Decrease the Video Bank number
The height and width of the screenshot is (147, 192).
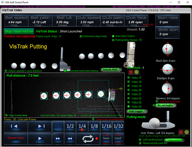[131, 72]
